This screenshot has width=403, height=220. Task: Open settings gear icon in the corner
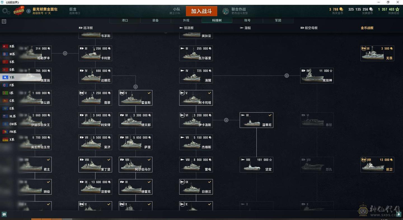tap(6, 11)
